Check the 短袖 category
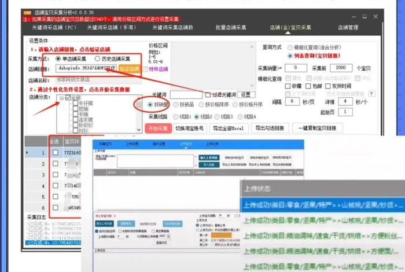 click(x=75, y=108)
